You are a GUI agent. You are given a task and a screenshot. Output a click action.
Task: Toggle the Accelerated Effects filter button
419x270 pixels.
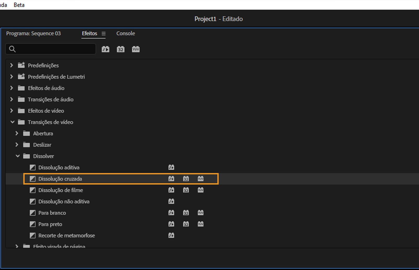(106, 49)
